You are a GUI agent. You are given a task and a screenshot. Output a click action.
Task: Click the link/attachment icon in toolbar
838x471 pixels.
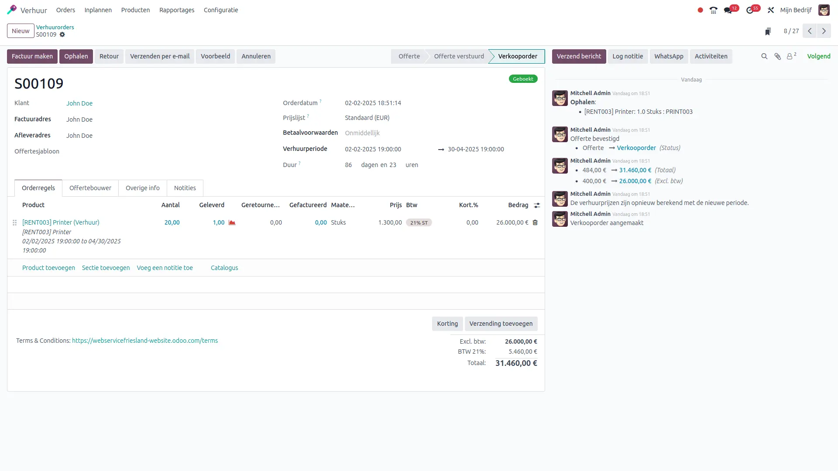pyautogui.click(x=778, y=56)
